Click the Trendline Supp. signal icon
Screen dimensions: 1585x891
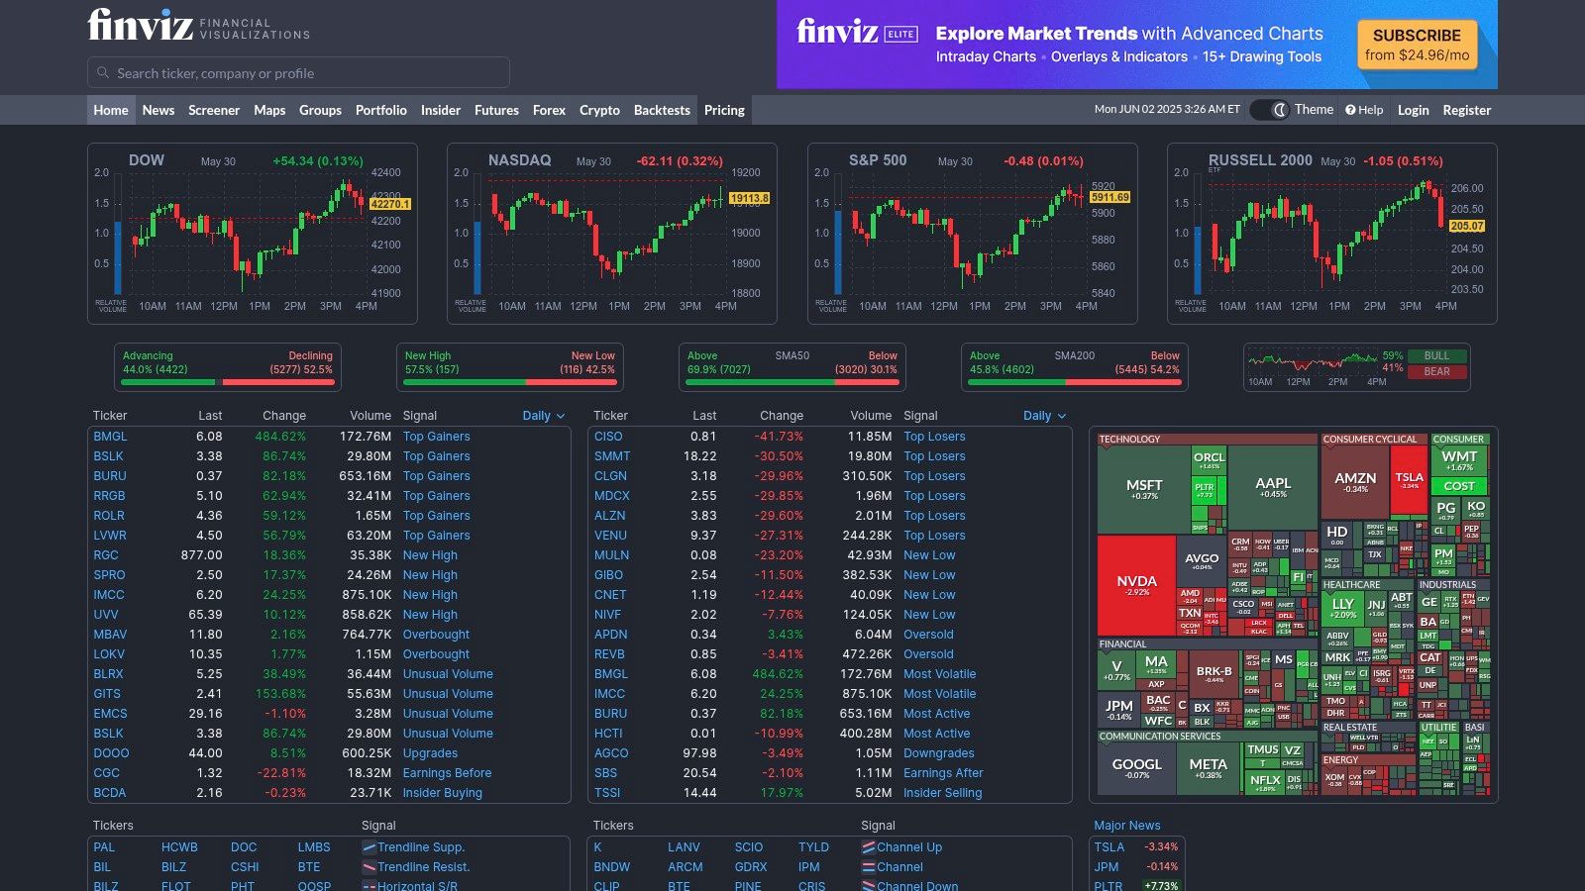pos(369,847)
